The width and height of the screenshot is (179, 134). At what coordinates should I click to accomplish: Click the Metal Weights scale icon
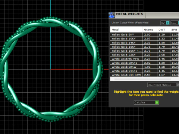pyautogui.click(x=112, y=15)
